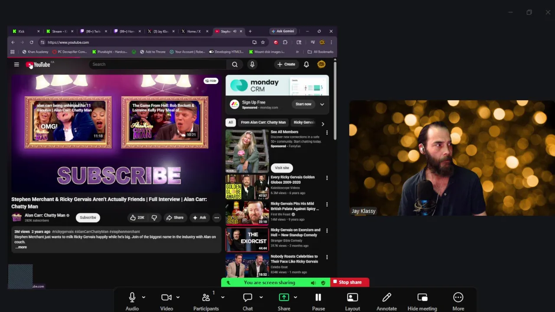Expand Zoom video options arrow

click(x=178, y=297)
